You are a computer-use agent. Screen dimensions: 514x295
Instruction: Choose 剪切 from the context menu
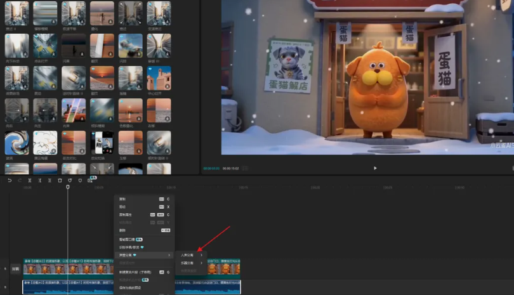click(x=123, y=207)
